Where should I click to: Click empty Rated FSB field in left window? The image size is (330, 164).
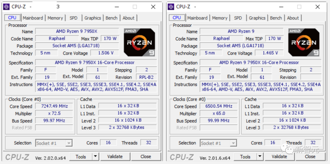point(54,128)
